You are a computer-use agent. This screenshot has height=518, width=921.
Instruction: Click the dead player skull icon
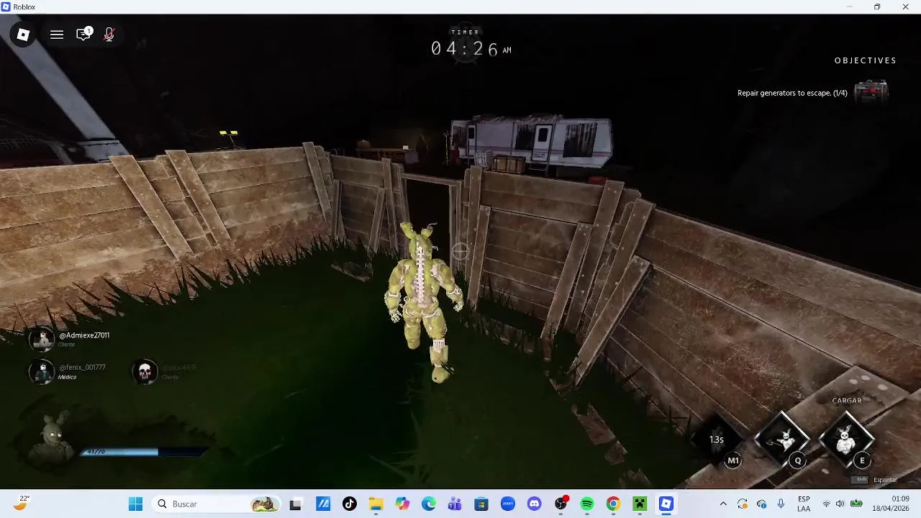(x=145, y=371)
